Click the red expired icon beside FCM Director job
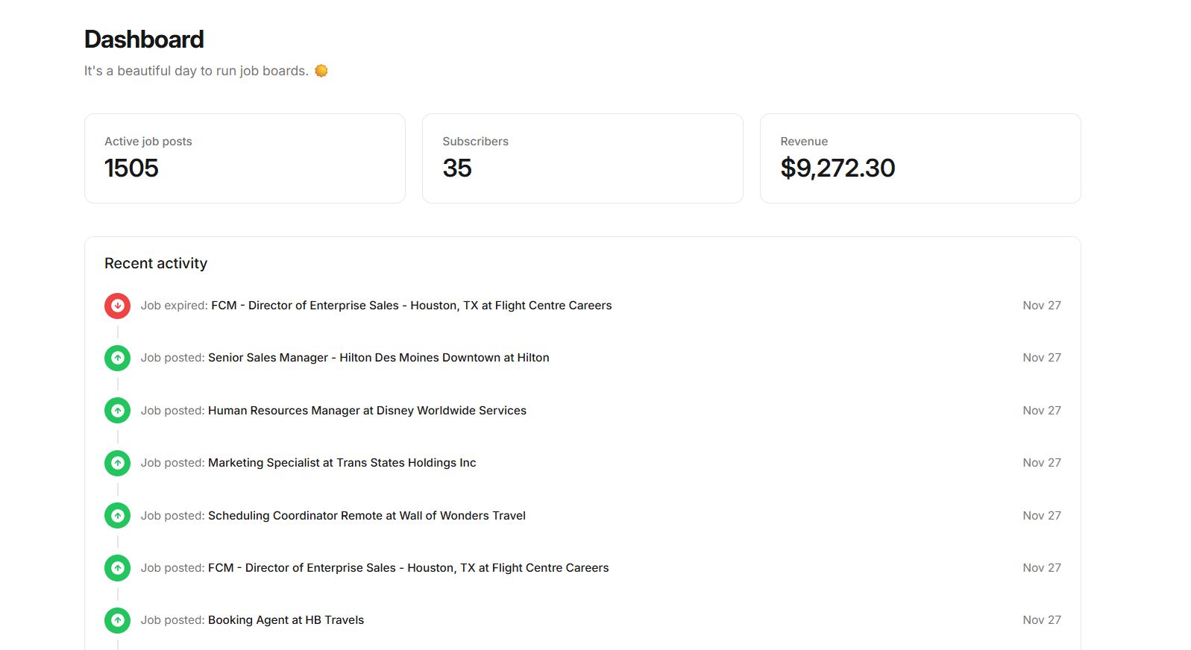The height and width of the screenshot is (650, 1191). point(117,306)
